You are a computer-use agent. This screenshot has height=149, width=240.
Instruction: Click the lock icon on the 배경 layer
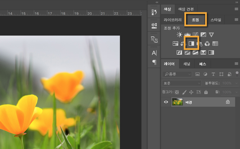point(228,102)
